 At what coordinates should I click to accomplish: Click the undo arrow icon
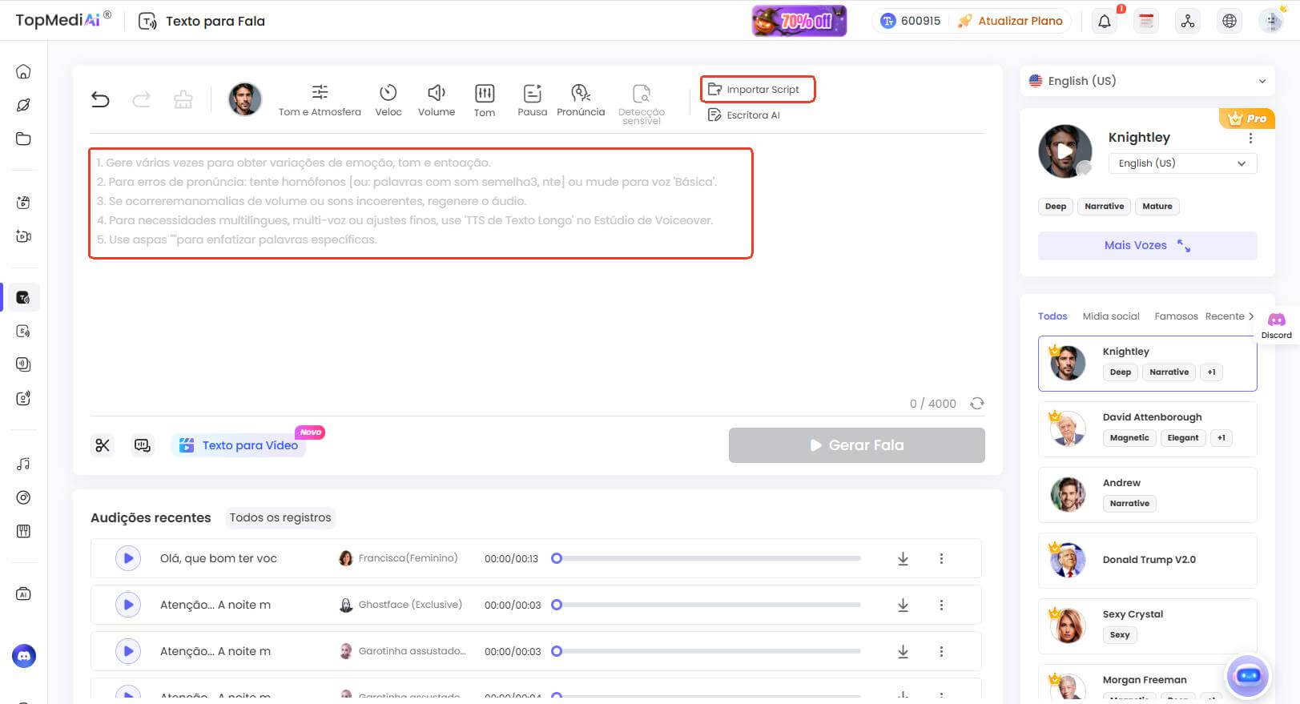(x=100, y=99)
